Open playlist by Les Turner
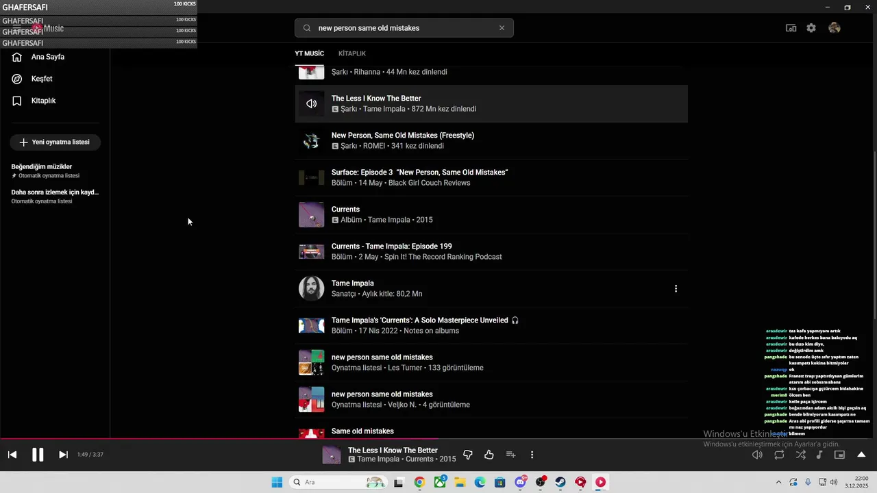 click(491, 363)
